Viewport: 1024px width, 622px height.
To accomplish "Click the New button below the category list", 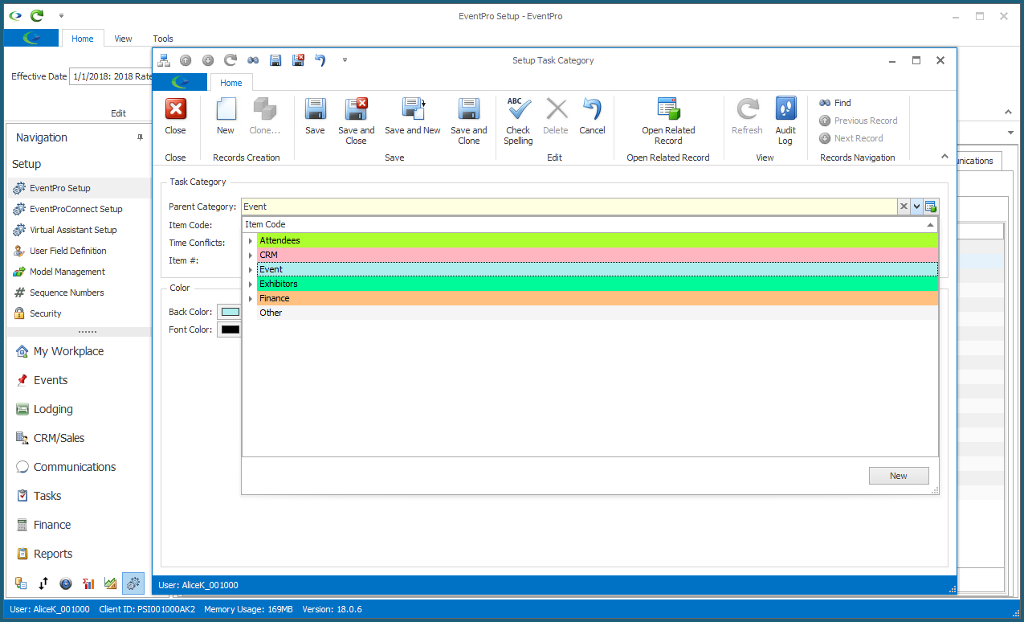I will (x=899, y=476).
